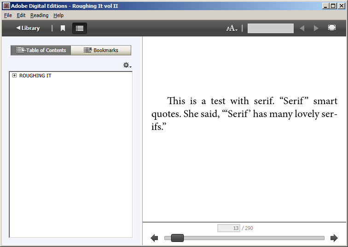Viewport: 348px width, 247px height.
Task: Close the Adobe Digital Editions window
Action: point(342,6)
